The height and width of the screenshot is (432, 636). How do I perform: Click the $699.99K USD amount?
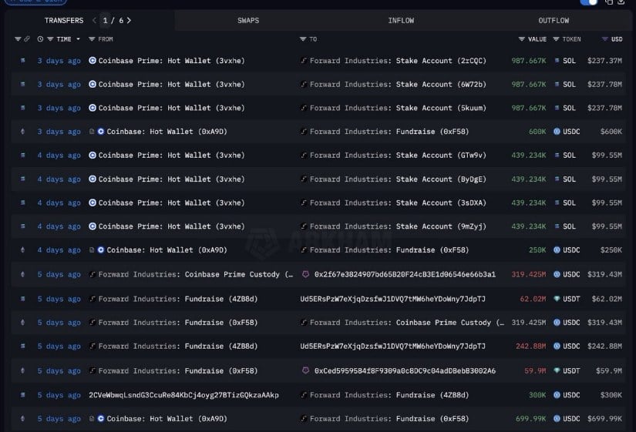click(x=604, y=419)
